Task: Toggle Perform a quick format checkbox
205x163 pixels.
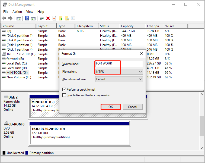Action: pos(64,90)
